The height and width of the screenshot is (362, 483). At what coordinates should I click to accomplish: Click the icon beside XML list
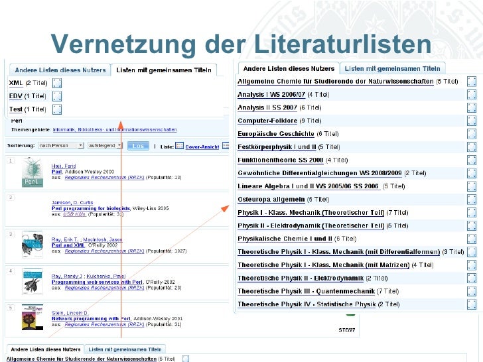tap(57, 83)
